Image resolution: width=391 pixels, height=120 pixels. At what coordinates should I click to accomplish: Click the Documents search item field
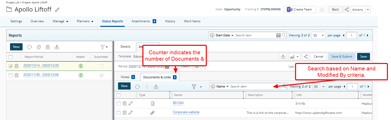256,86
